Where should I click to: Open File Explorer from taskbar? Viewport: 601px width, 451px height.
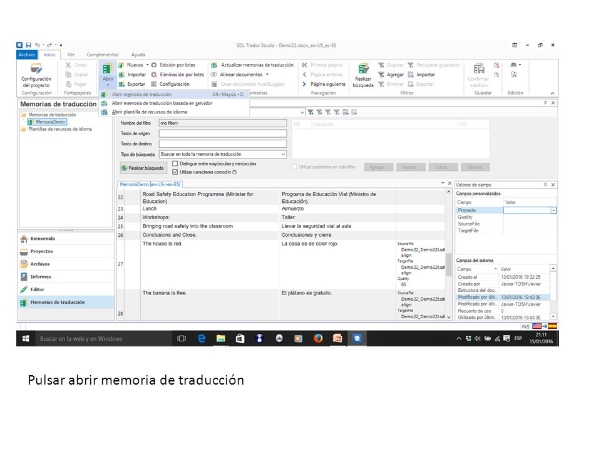[x=220, y=339]
